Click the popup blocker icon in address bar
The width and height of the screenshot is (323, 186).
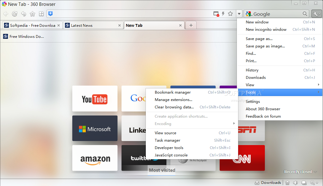click(x=216, y=14)
